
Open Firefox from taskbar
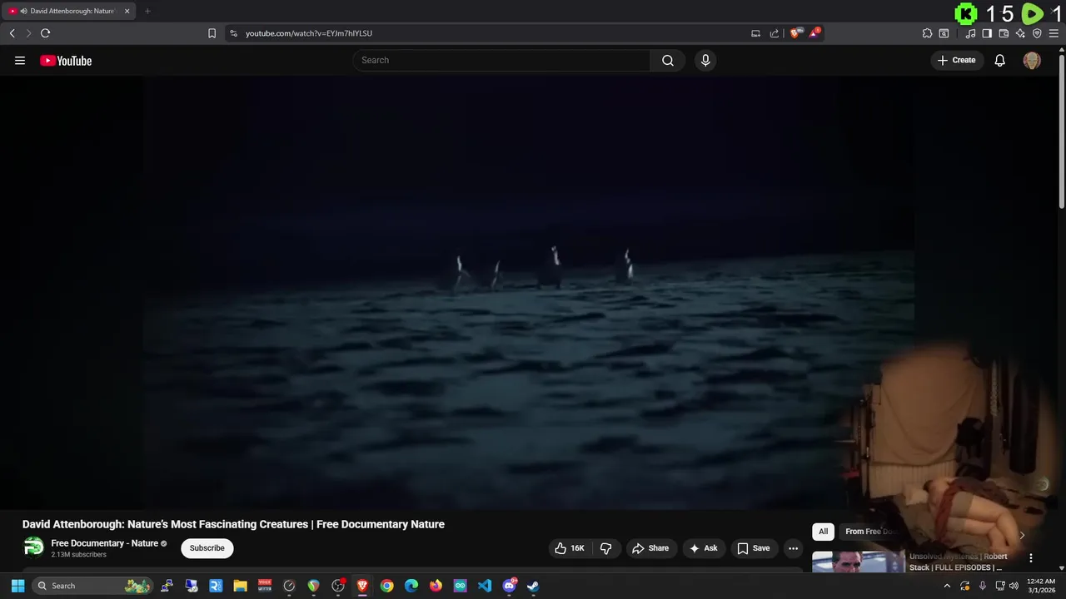[x=436, y=586]
